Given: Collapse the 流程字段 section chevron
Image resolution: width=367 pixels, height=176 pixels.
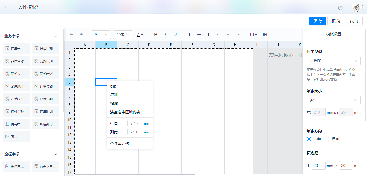Looking at the screenshot, I should [56, 154].
